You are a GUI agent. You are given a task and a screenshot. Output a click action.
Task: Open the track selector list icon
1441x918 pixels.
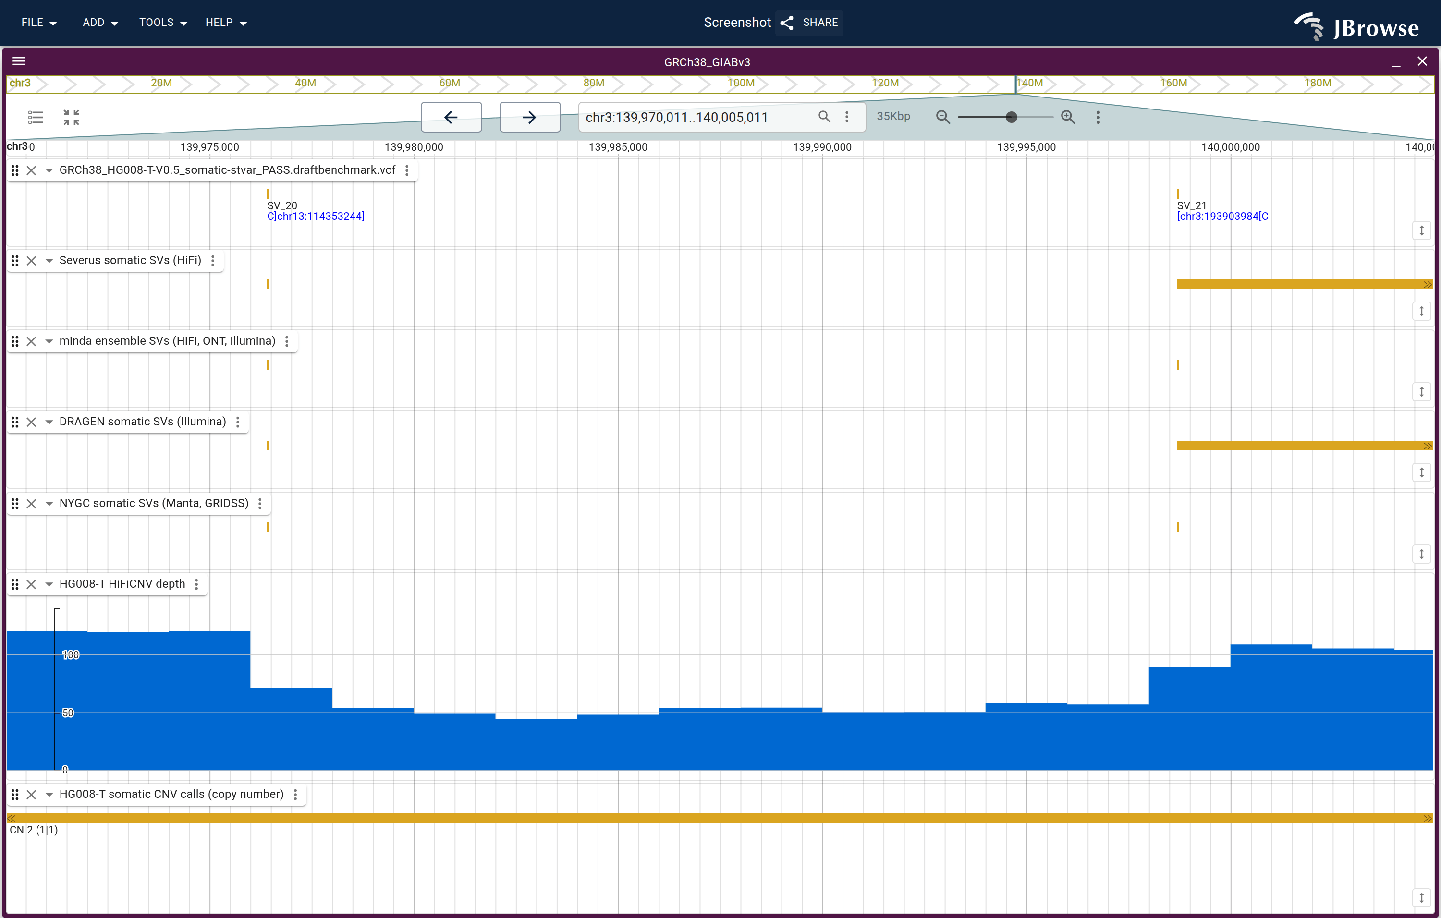(36, 117)
